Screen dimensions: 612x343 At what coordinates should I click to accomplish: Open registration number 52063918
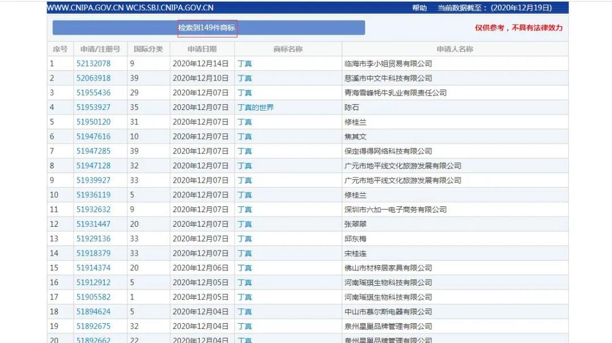93,78
